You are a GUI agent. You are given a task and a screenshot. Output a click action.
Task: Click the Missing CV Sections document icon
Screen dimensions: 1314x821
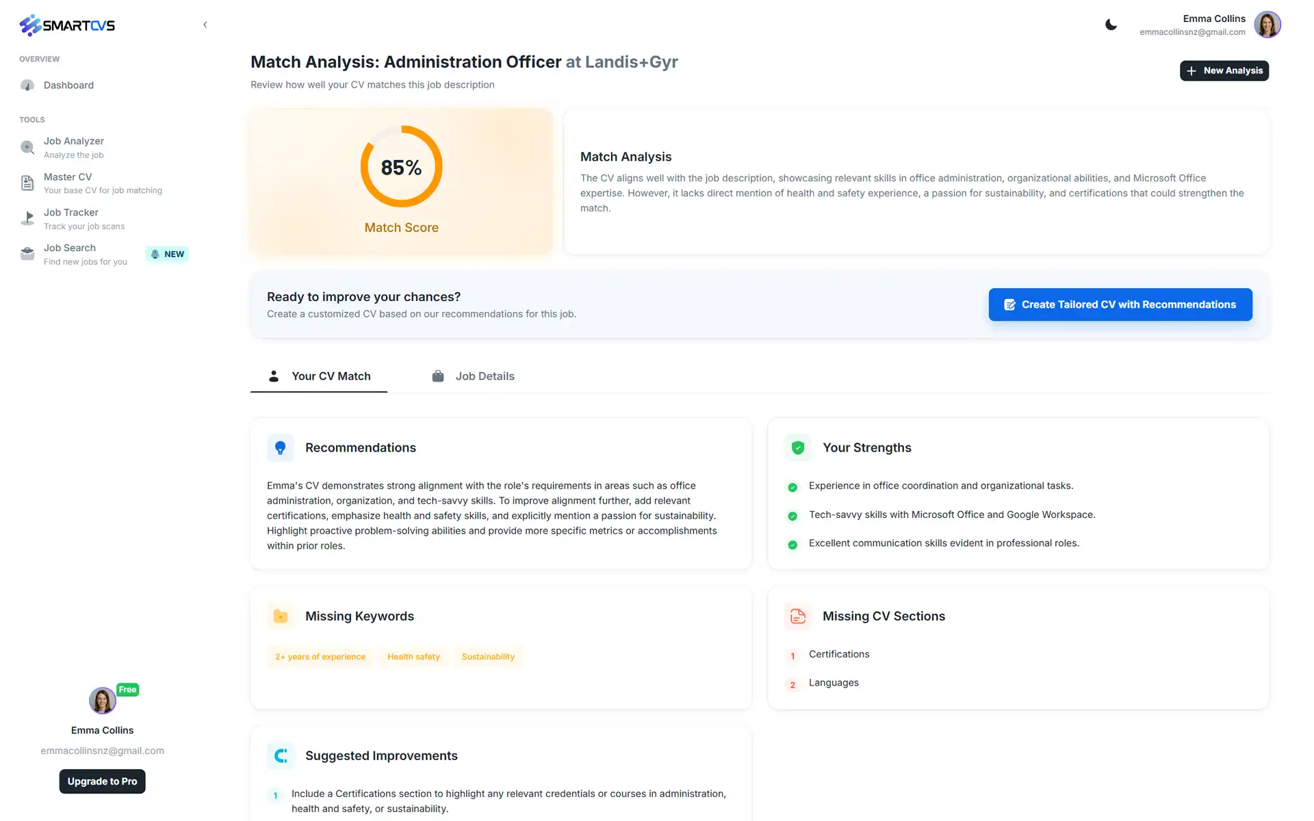(797, 616)
